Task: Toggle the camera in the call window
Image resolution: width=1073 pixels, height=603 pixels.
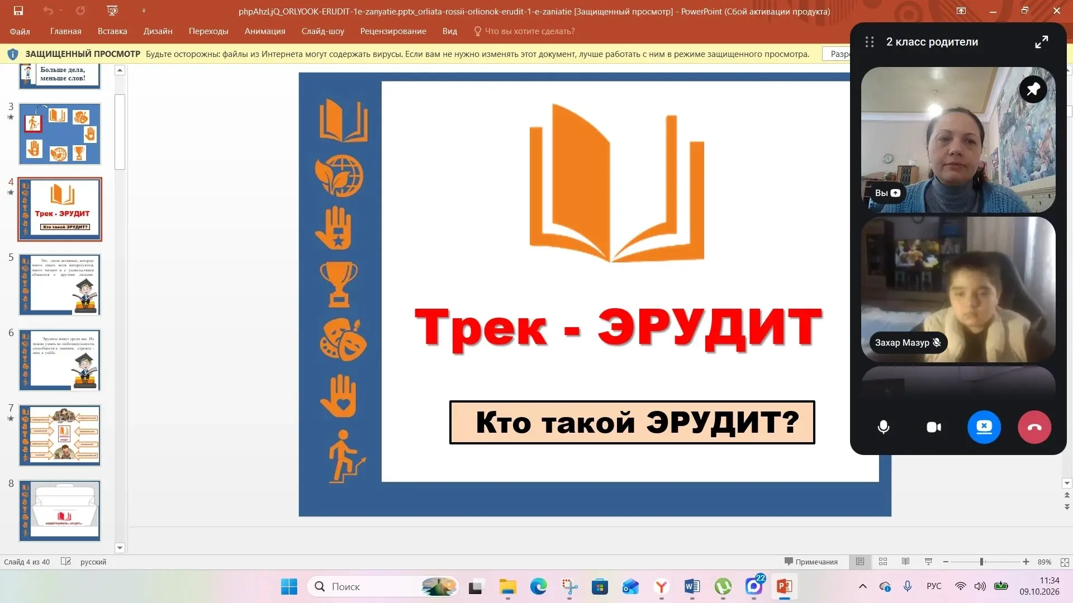Action: point(934,427)
